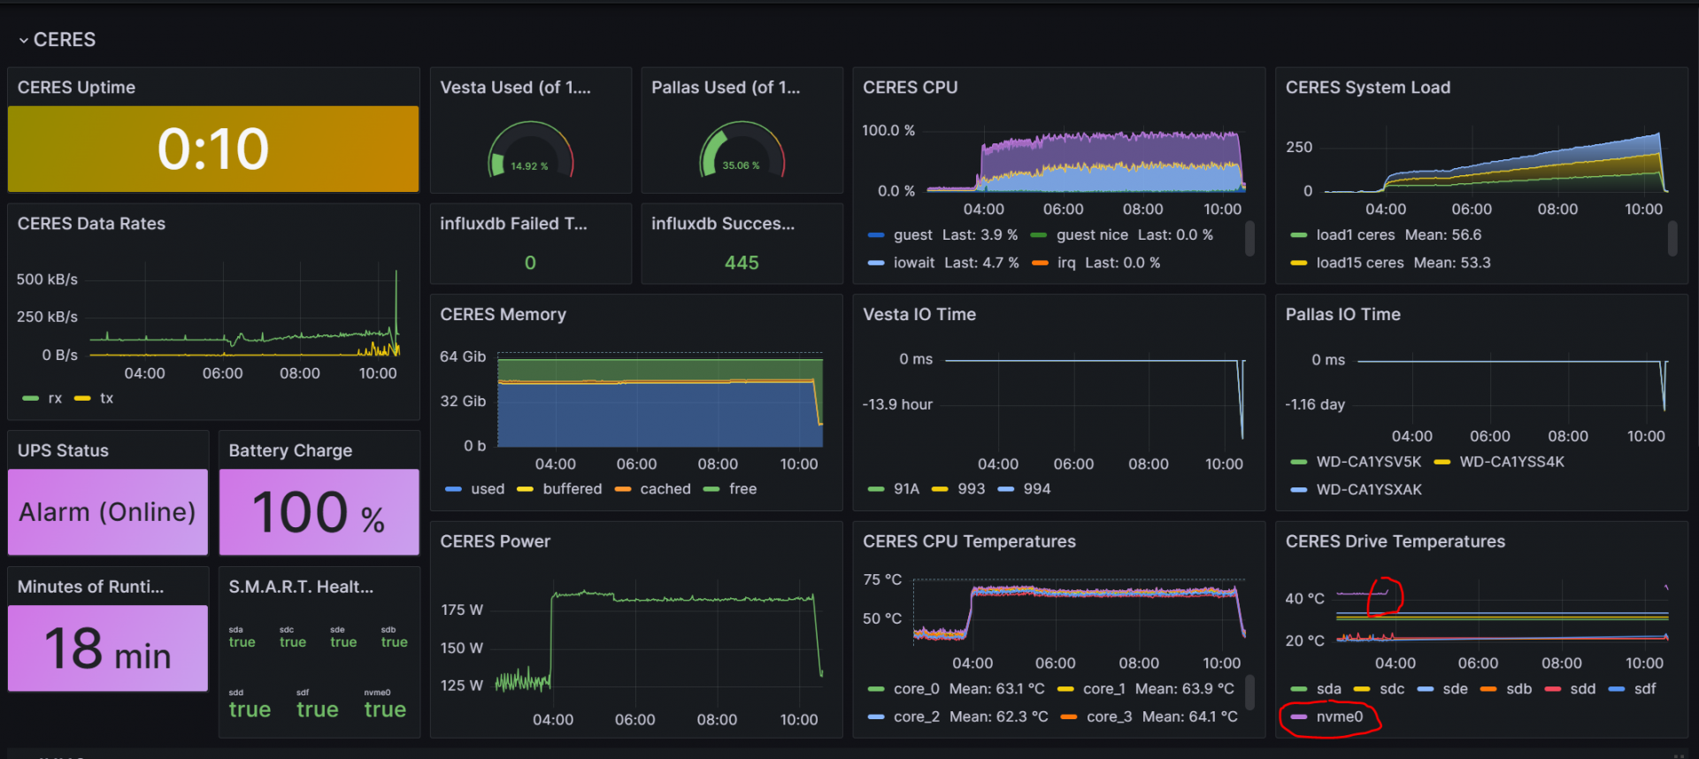The width and height of the screenshot is (1699, 759).
Task: Open the CERES Power panel title menu
Action: point(495,541)
